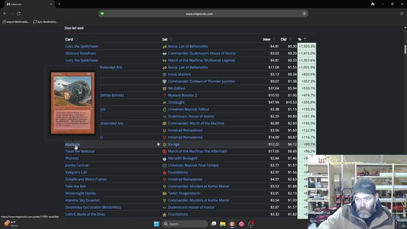The height and width of the screenshot is (229, 407).
Task: Click the +1,503.3% change cell
Action: click(307, 46)
